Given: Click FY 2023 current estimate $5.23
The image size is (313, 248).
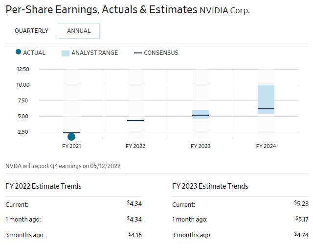Looking at the screenshot, I should pyautogui.click(x=301, y=203).
